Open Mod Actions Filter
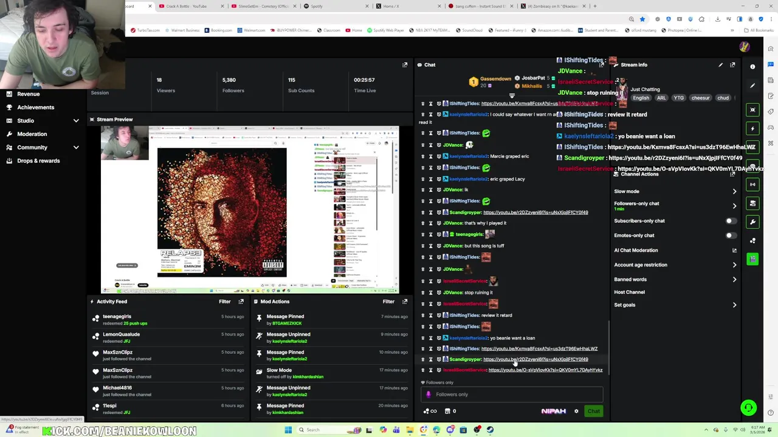Image resolution: width=778 pixels, height=437 pixels. coord(388,302)
